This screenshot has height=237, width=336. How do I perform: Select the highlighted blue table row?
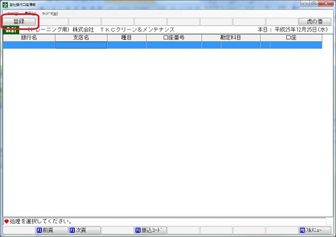[163, 45]
